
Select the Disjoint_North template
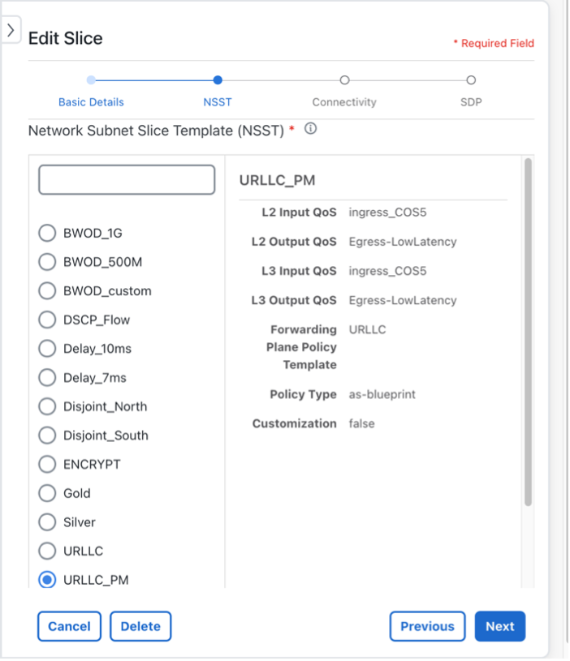(47, 406)
